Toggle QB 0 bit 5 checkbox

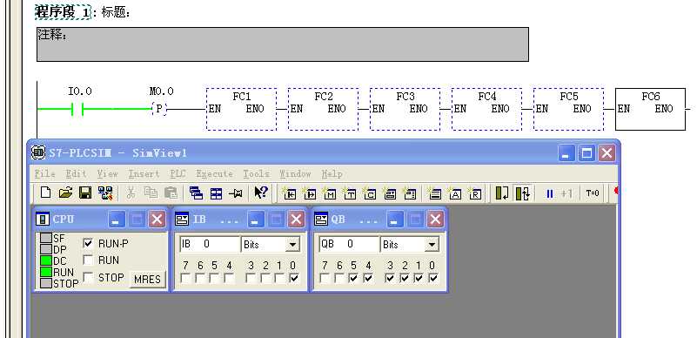tap(354, 279)
